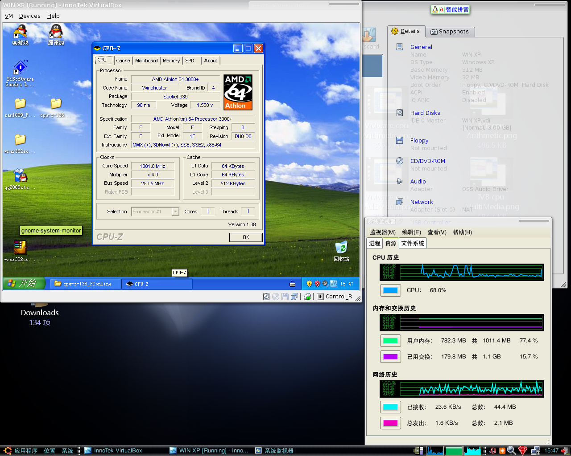Switch to the Mainboard tab

click(x=146, y=61)
